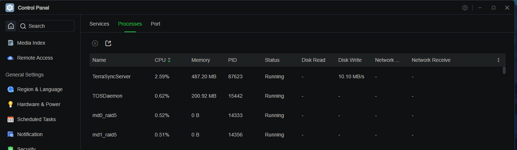This screenshot has height=150, width=517.
Task: Click PID 14333 cell
Action: pyautogui.click(x=235, y=115)
